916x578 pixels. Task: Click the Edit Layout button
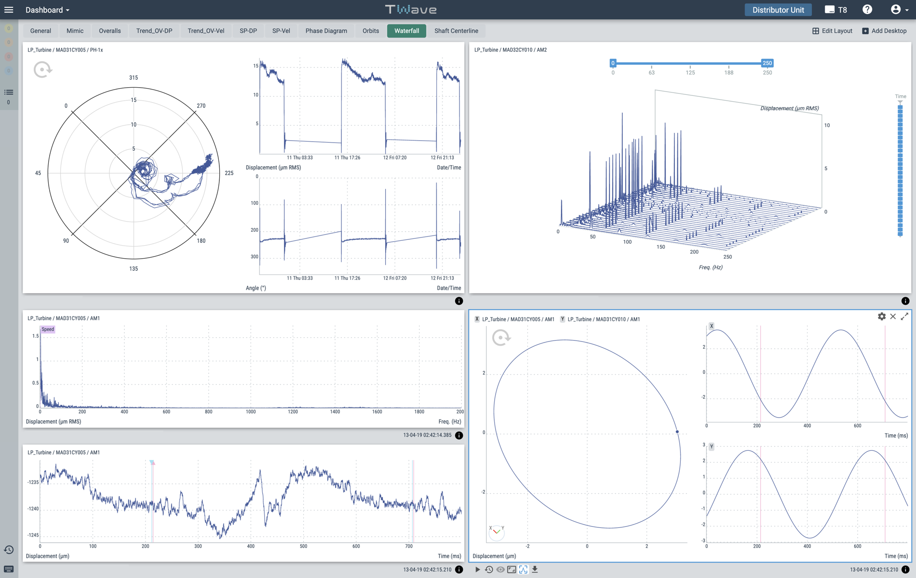[x=832, y=31]
